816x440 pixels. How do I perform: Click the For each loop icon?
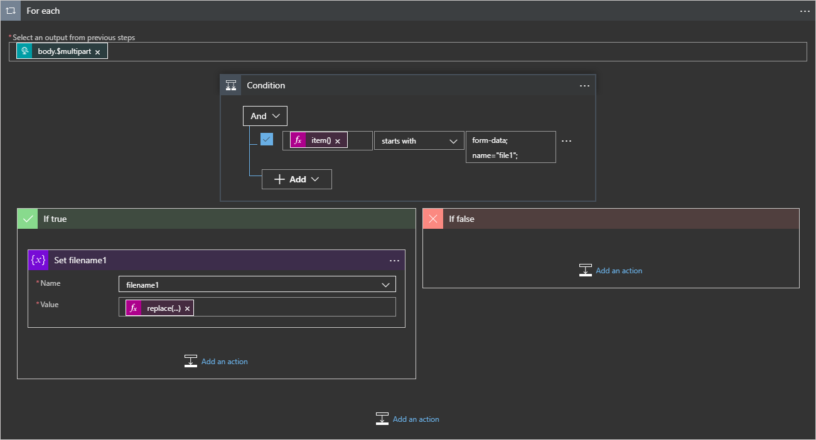pos(11,11)
